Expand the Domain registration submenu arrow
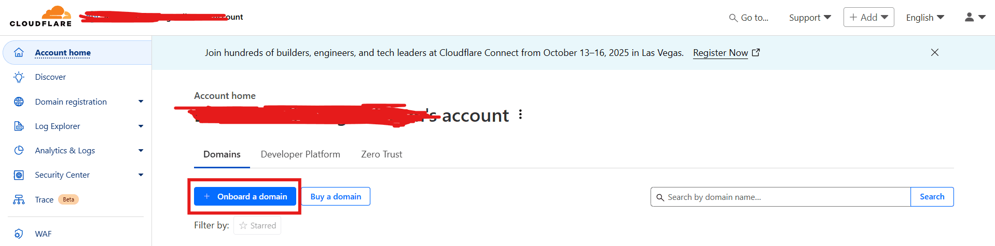The width and height of the screenshot is (995, 246). 141,102
